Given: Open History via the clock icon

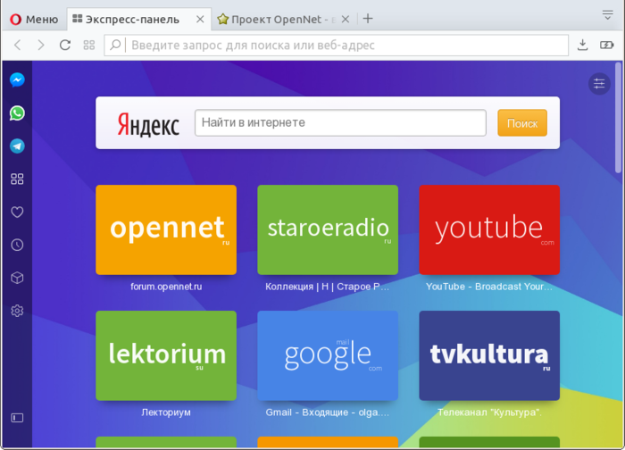Looking at the screenshot, I should (17, 245).
